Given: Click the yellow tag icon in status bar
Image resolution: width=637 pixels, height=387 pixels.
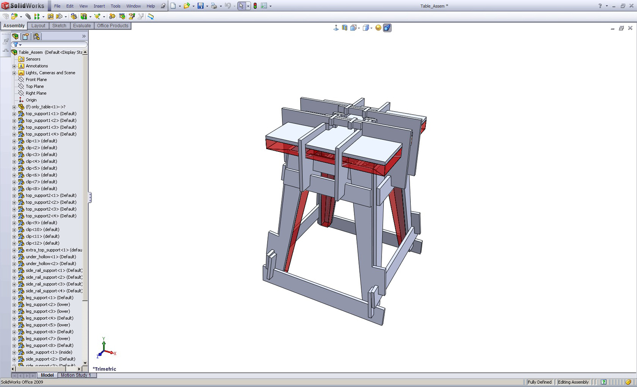Looking at the screenshot, I should (x=628, y=382).
